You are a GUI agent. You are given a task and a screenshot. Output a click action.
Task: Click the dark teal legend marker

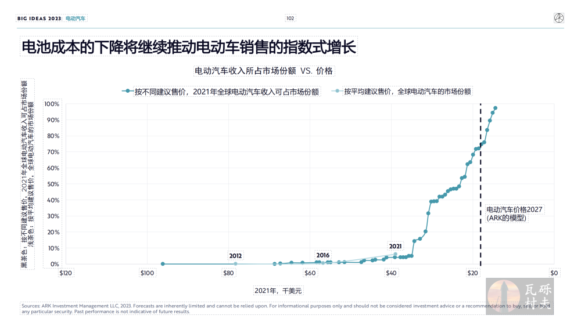click(x=127, y=91)
